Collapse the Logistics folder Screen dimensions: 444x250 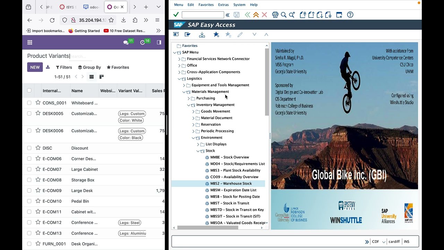tap(179, 79)
